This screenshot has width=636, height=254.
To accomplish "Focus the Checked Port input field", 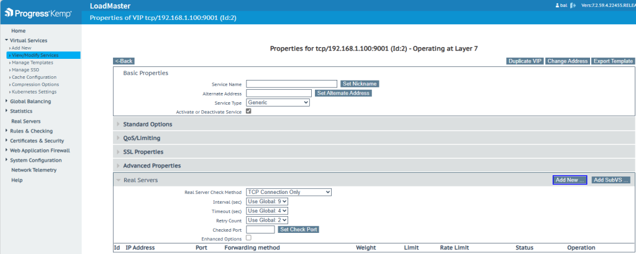I will (x=260, y=229).
